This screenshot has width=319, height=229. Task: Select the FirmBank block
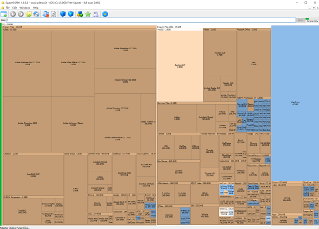[x=240, y=172]
